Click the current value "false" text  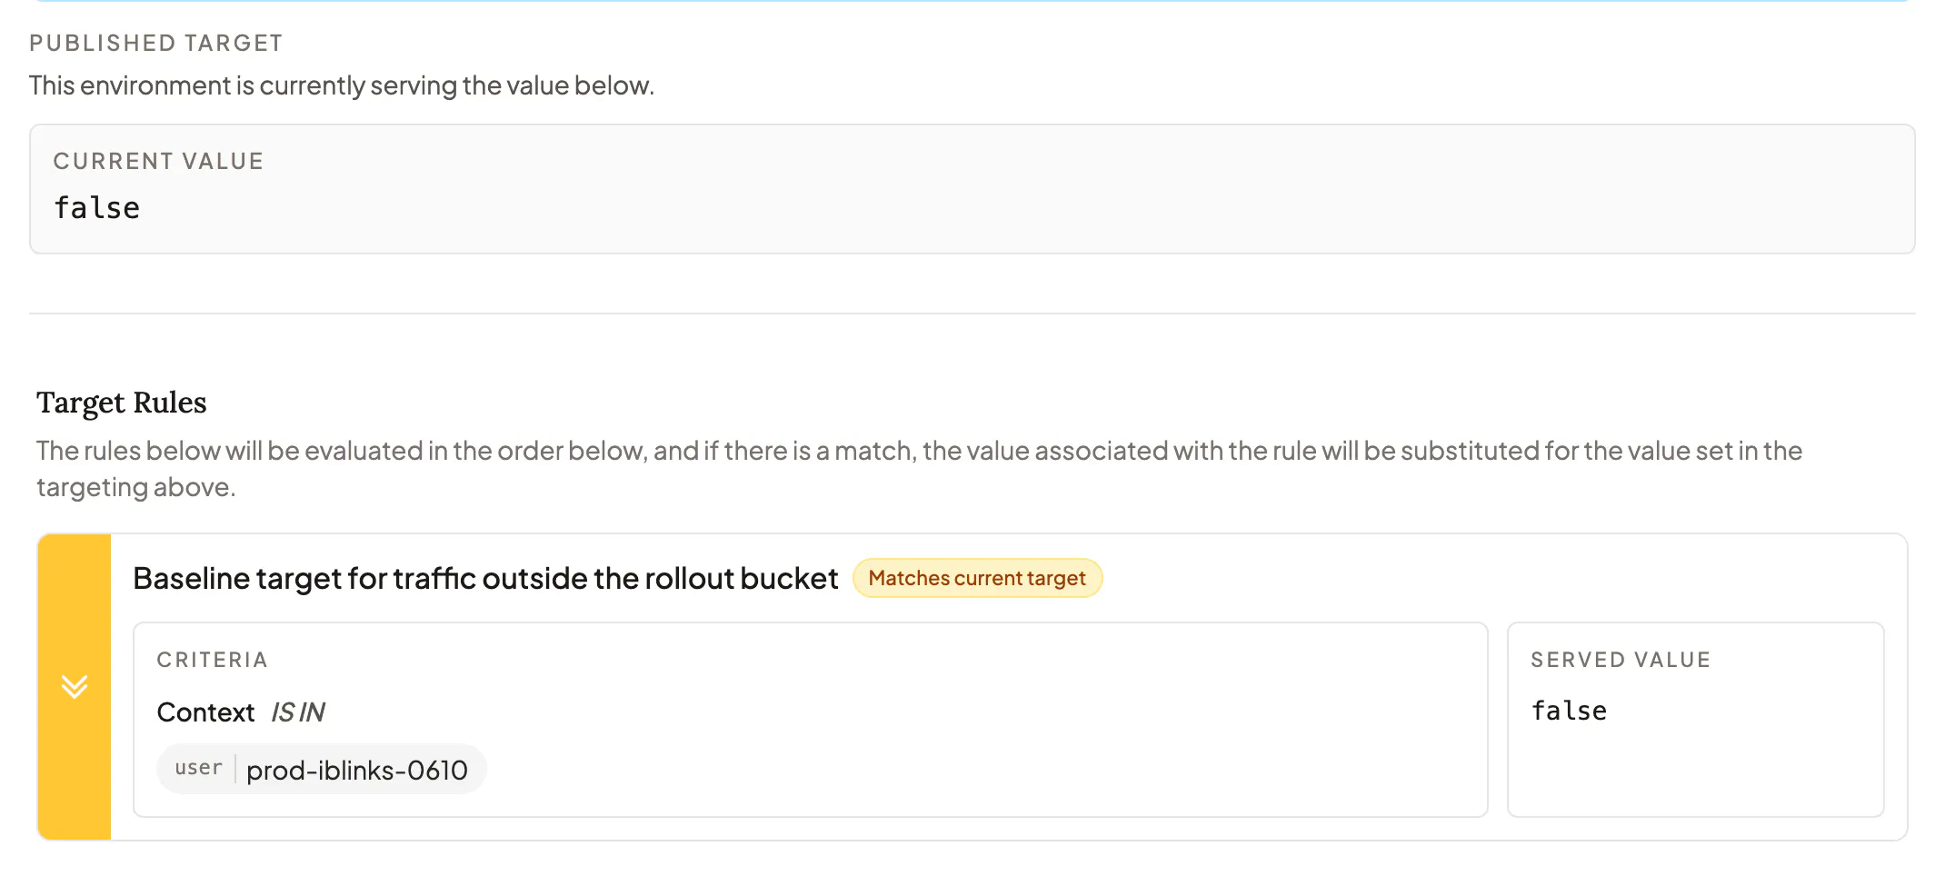(x=96, y=208)
